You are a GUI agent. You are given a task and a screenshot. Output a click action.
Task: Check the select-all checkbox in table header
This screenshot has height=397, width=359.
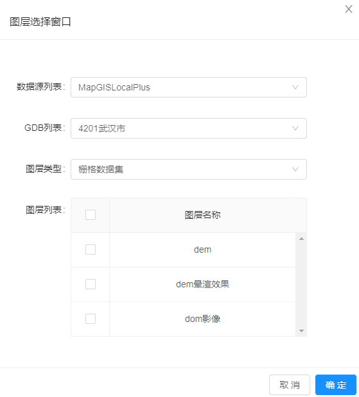point(91,215)
